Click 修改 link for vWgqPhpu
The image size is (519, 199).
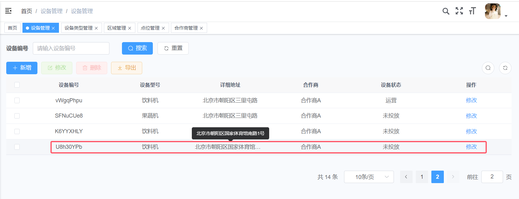click(x=471, y=100)
